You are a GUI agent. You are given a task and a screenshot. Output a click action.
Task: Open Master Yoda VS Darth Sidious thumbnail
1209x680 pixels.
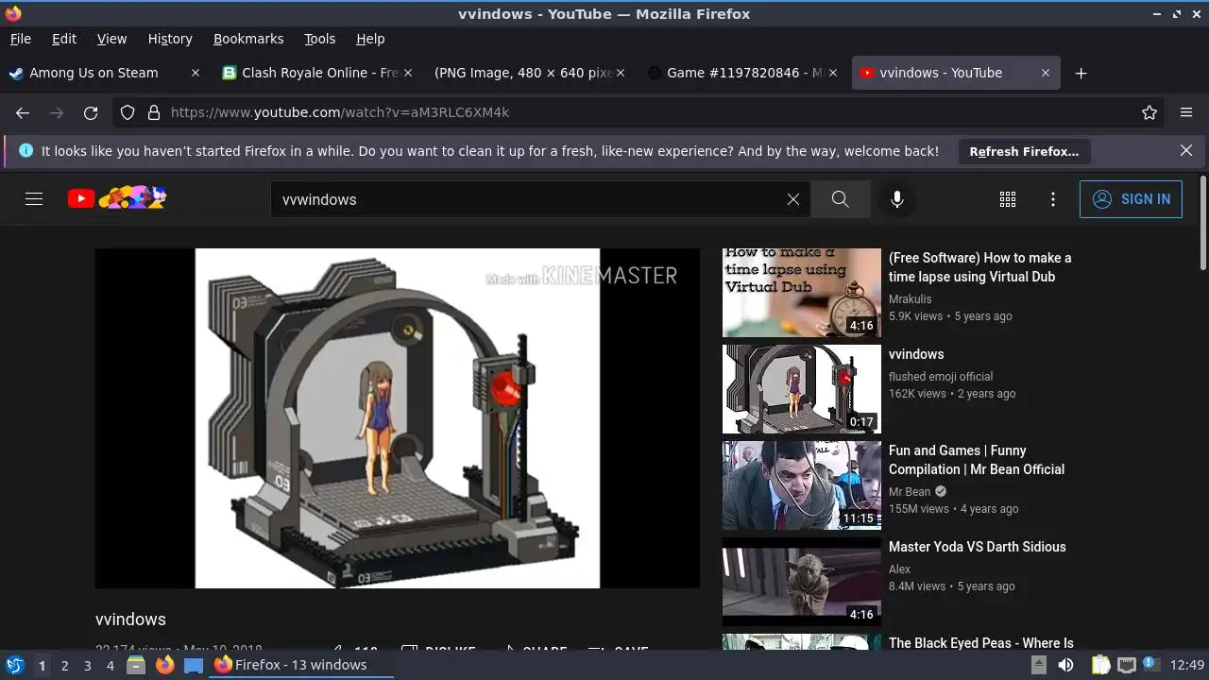pos(802,582)
